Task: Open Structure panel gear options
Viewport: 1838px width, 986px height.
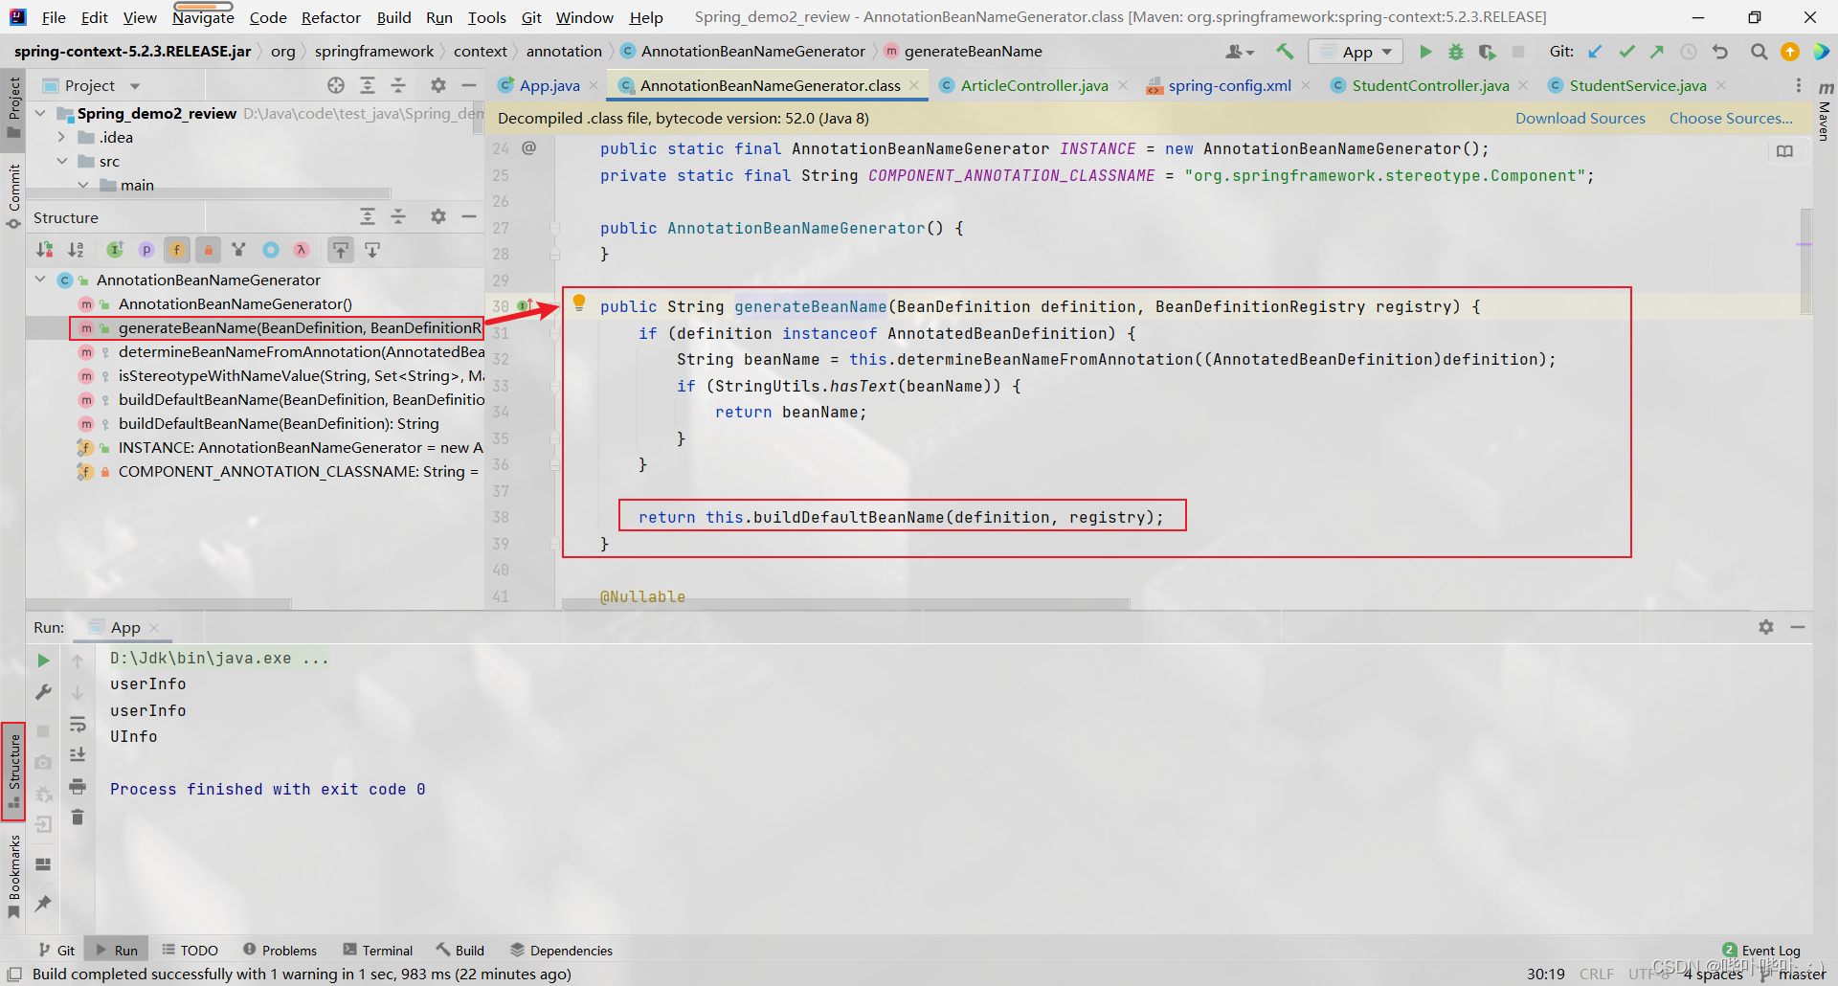Action: click(437, 217)
